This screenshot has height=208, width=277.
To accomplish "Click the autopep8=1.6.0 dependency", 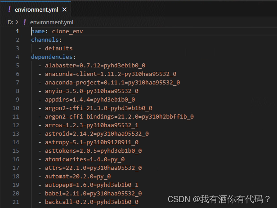I will click(92, 185).
